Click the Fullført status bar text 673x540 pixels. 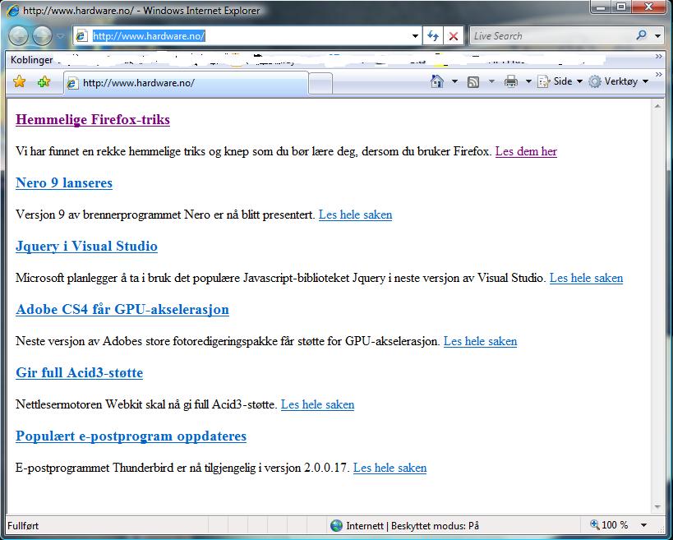(x=23, y=526)
